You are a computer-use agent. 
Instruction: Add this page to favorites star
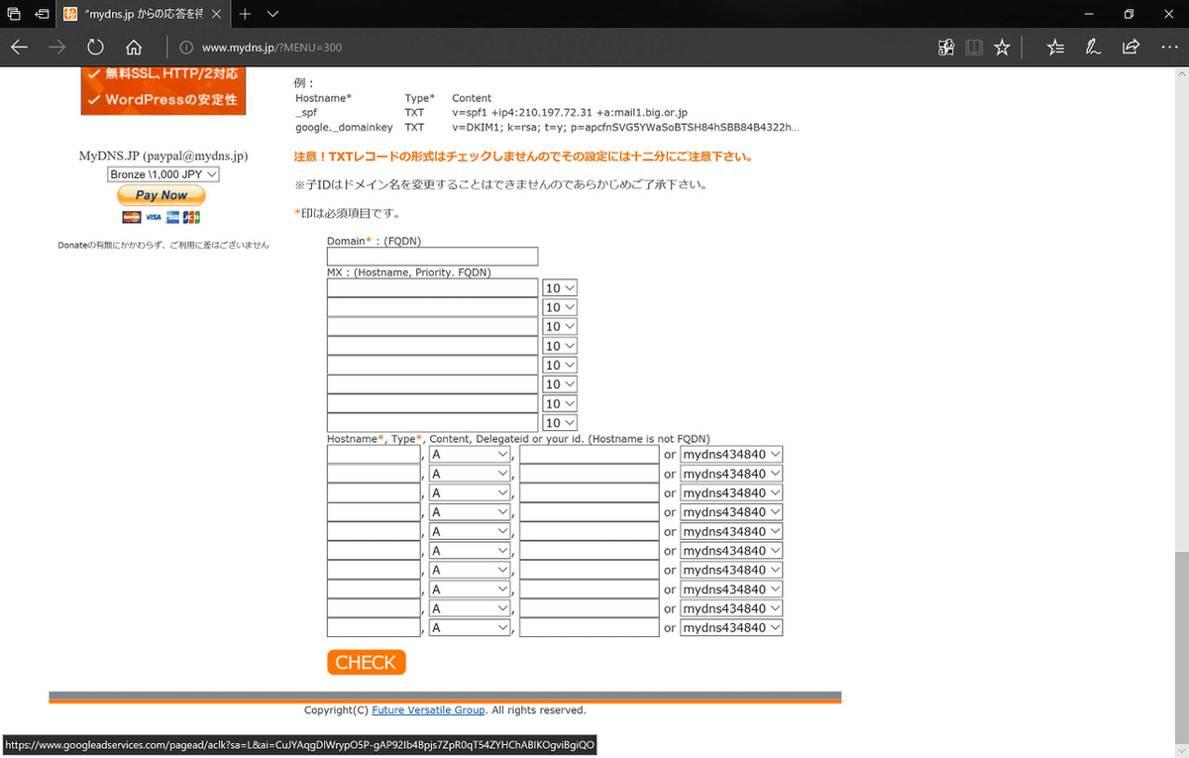click(1002, 48)
